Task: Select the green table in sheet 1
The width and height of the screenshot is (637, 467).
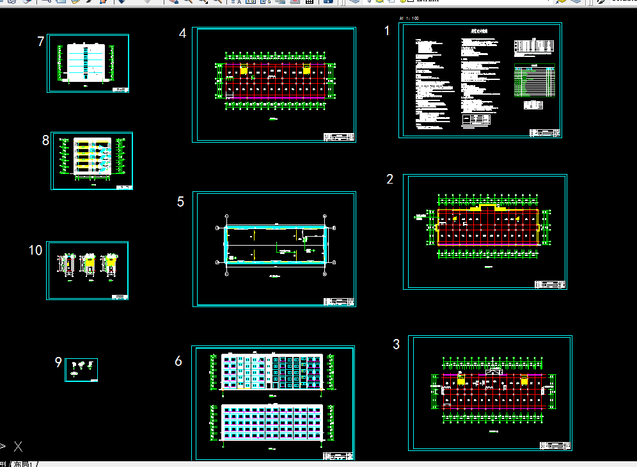Action: (x=535, y=80)
